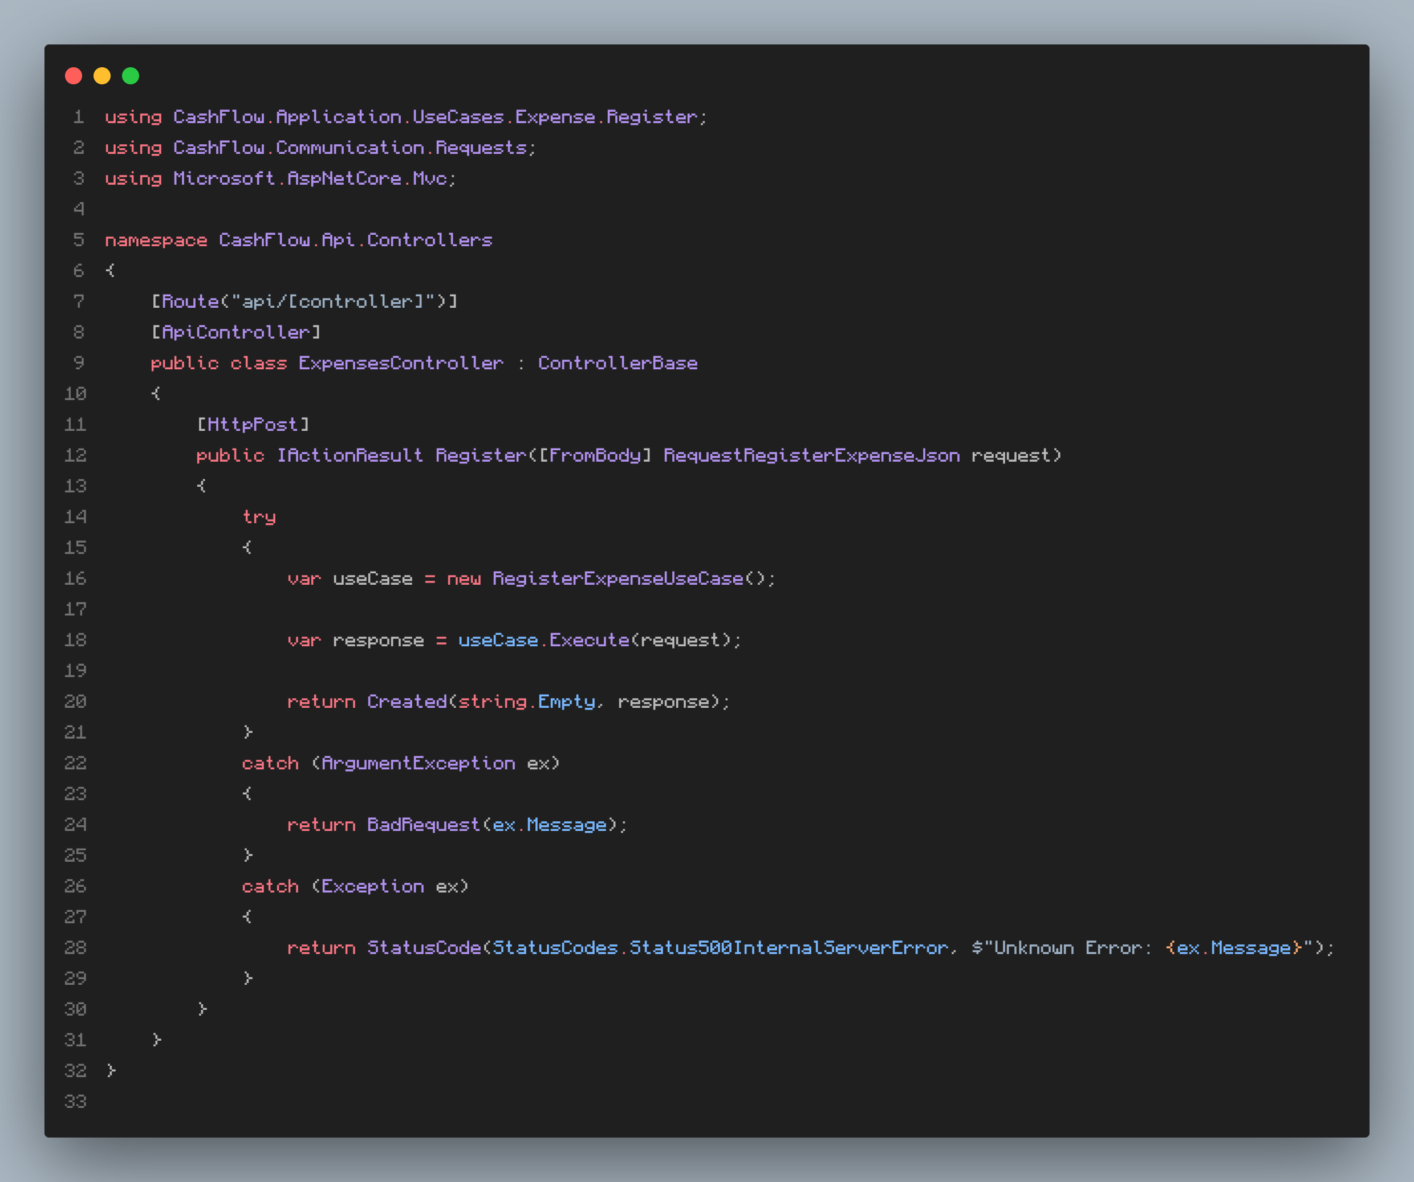Select the using Microsoft.AspNetCore.Mvc statement
The image size is (1414, 1182).
[279, 178]
